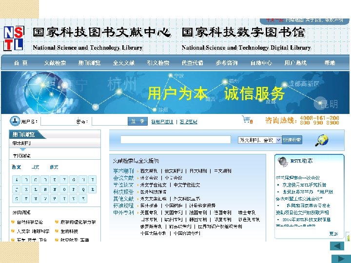Screen dimensions: 351x263
Task: Open the 中国标准 link
Action: [x=174, y=206]
